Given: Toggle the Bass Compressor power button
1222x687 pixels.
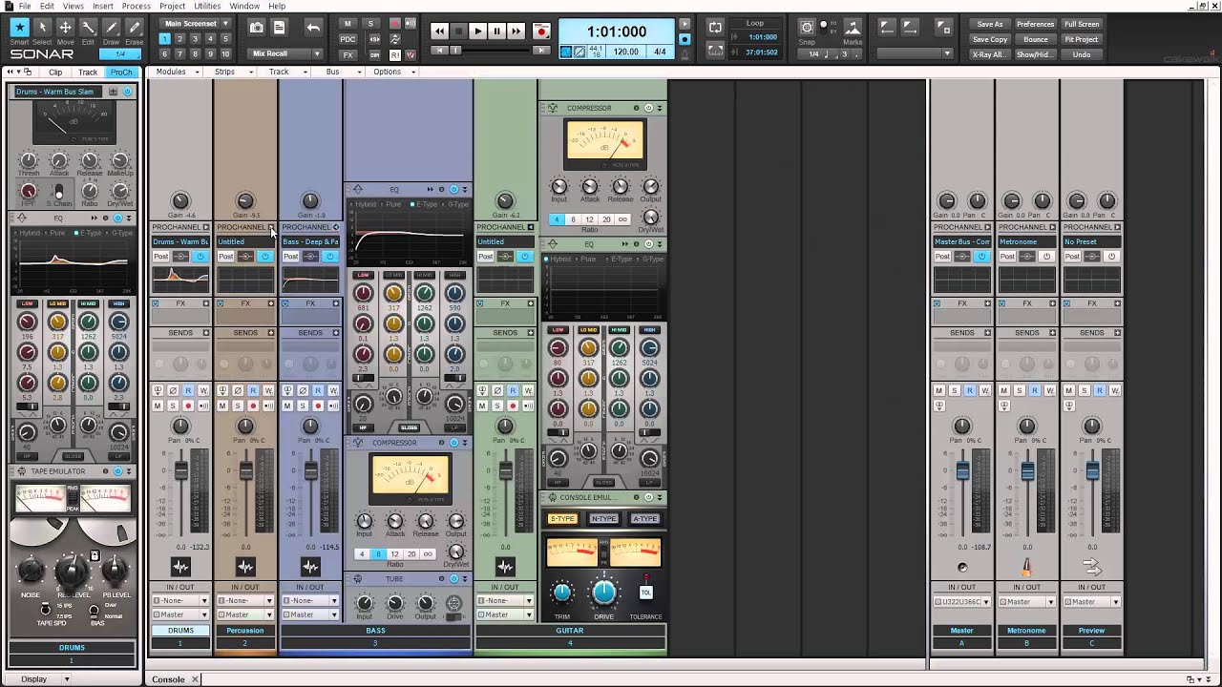Looking at the screenshot, I should pos(453,443).
